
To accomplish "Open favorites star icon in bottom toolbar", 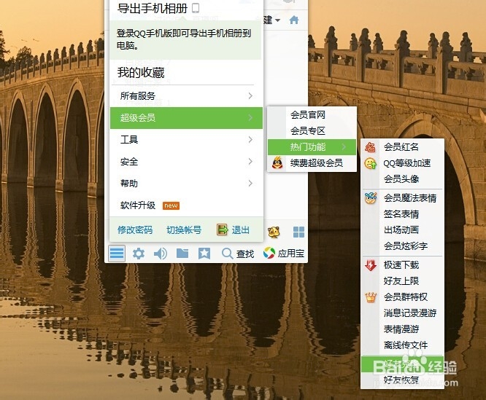I will point(204,254).
